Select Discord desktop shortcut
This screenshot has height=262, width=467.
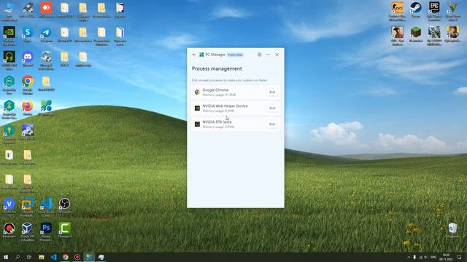coord(28,59)
